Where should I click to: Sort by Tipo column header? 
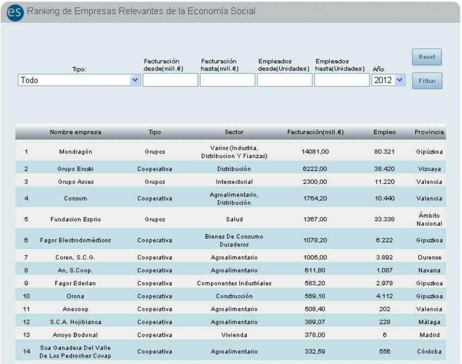(x=155, y=132)
